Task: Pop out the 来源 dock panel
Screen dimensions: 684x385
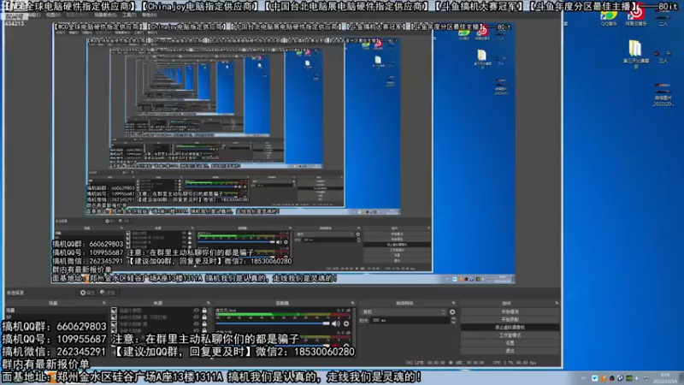Action: pos(208,303)
